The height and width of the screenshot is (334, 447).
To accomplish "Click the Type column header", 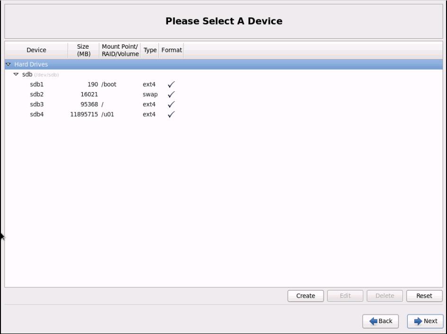I will (x=150, y=50).
